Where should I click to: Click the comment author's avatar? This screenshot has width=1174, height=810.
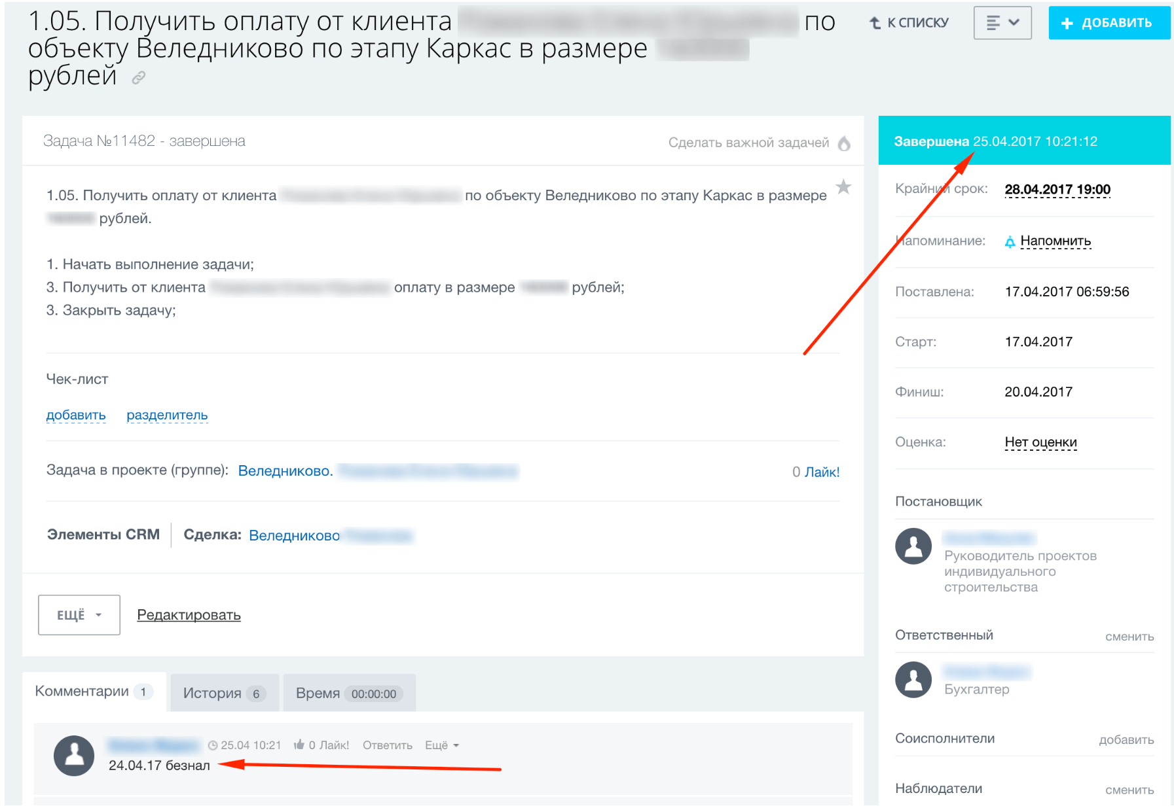[74, 756]
